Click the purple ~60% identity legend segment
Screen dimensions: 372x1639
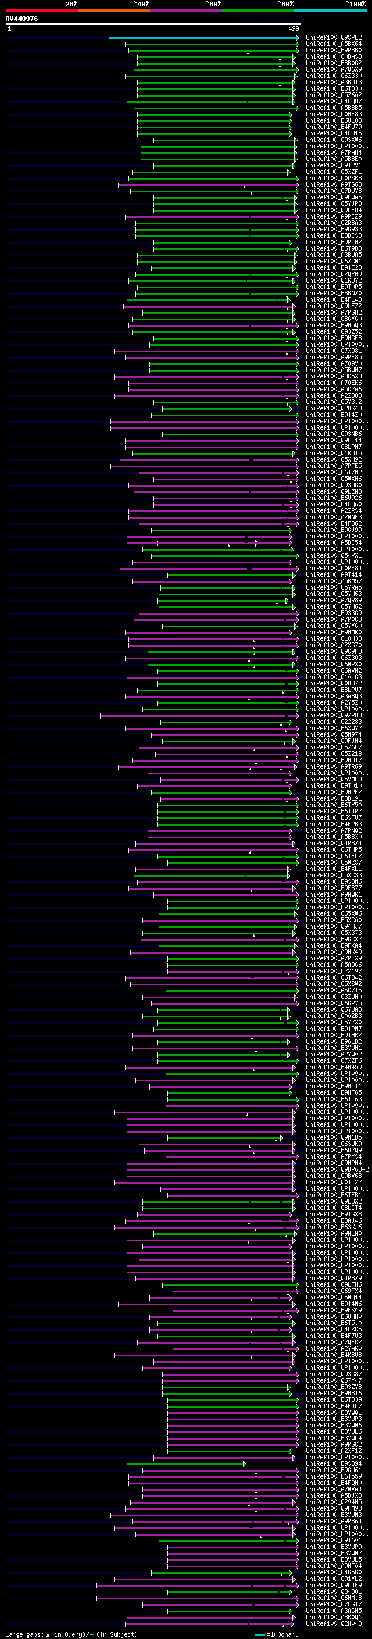[185, 10]
